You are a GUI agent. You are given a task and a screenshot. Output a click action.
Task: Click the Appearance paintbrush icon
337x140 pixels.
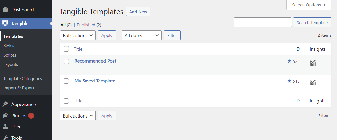click(6, 104)
